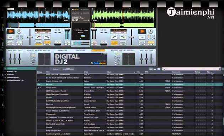This screenshot has height=136, width=224.
Task: Click the left deck pitch fader handle
Action: pyautogui.click(x=30, y=38)
